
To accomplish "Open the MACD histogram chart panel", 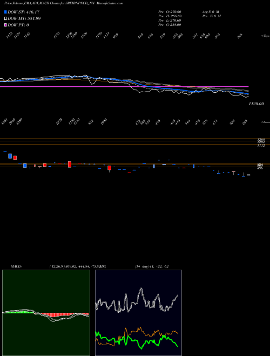I will (x=46, y=313).
